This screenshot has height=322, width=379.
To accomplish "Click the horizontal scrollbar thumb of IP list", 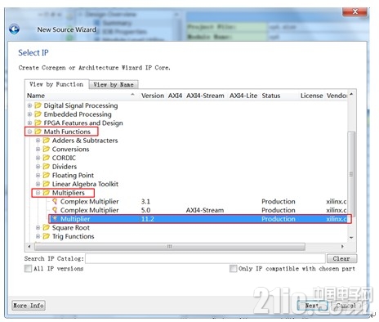I will (x=169, y=246).
